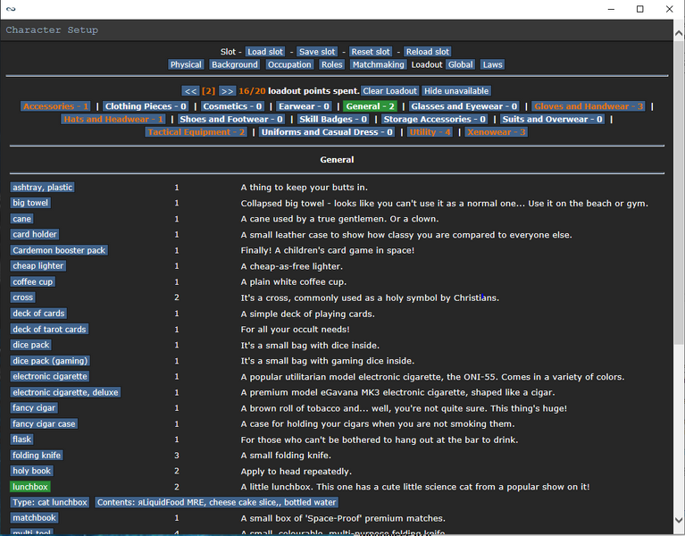Click Save slot link
685x536 pixels.
tap(317, 52)
